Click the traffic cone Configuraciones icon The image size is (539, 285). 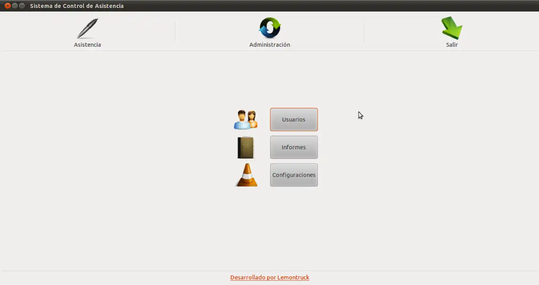pos(247,175)
